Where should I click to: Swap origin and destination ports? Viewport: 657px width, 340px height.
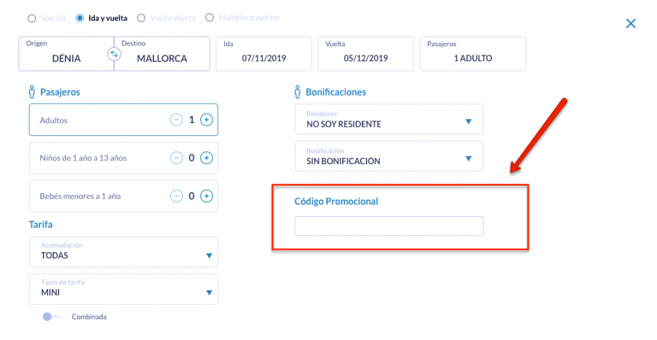click(114, 54)
